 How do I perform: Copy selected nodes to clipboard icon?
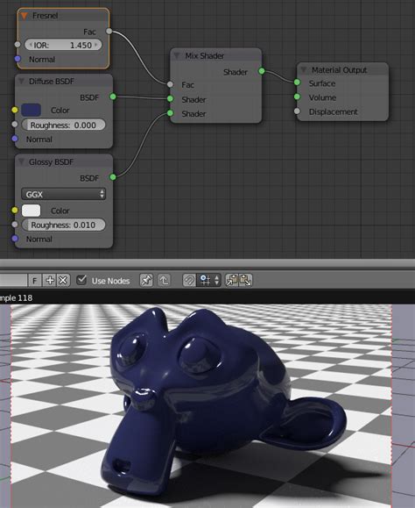pyautogui.click(x=232, y=280)
